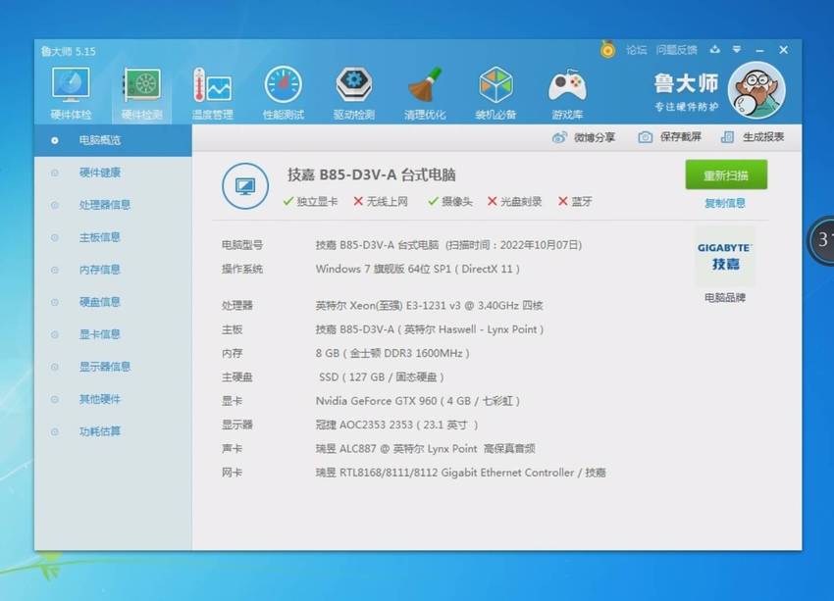834x601 pixels.
Task: Click 生成报表 generate report text
Action: coord(763,137)
